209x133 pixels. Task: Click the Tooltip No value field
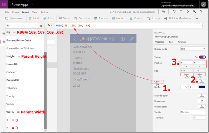coord(193,112)
